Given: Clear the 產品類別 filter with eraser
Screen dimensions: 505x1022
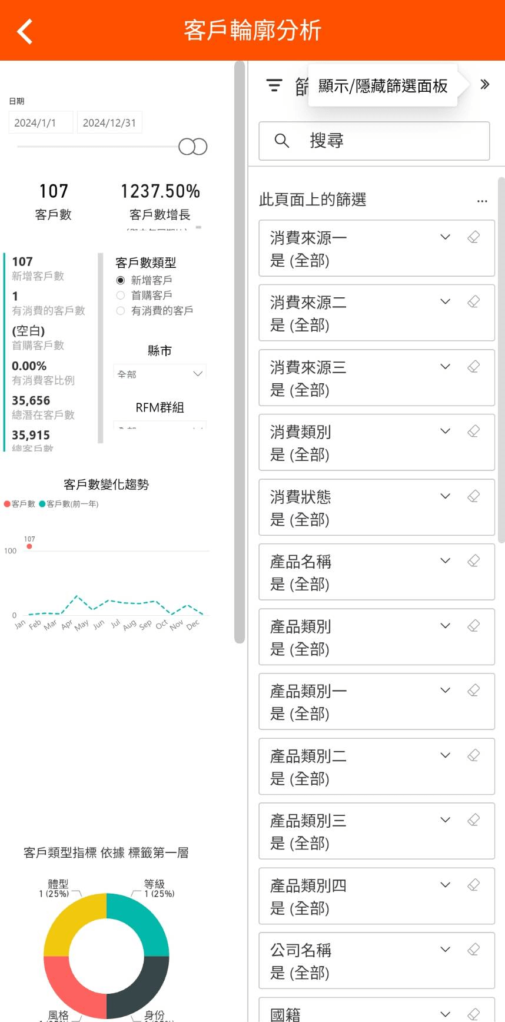Looking at the screenshot, I should pos(473,625).
